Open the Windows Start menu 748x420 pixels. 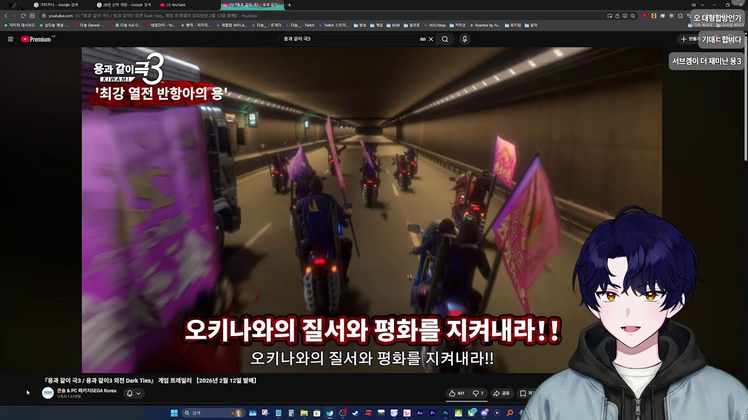pos(174,413)
